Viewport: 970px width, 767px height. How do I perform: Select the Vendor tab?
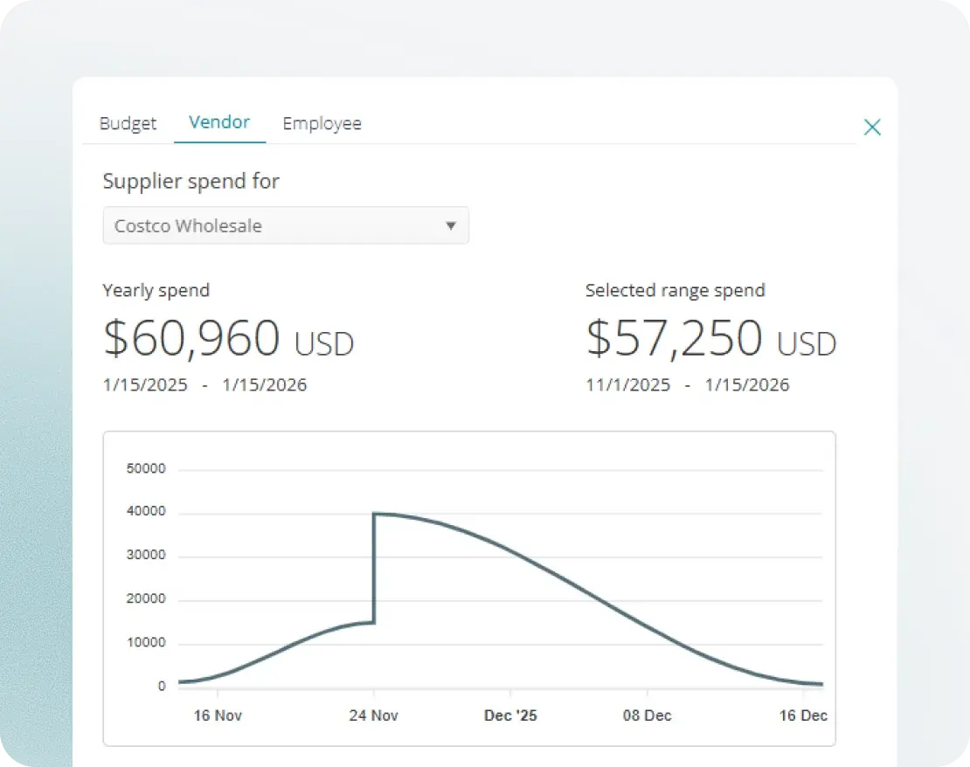(219, 121)
